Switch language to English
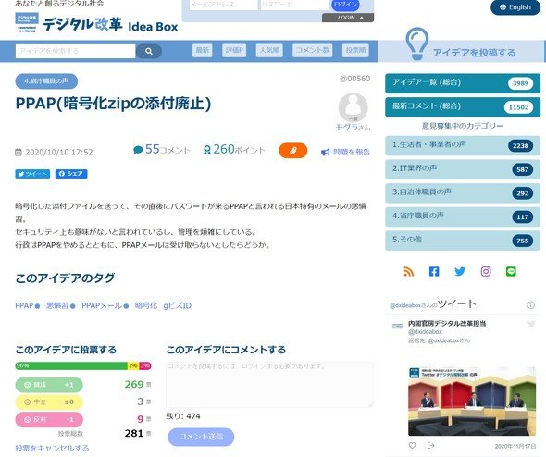This screenshot has height=457, width=546. [515, 7]
